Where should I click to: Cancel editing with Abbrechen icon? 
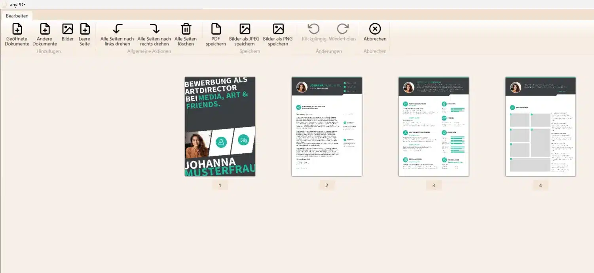375,29
